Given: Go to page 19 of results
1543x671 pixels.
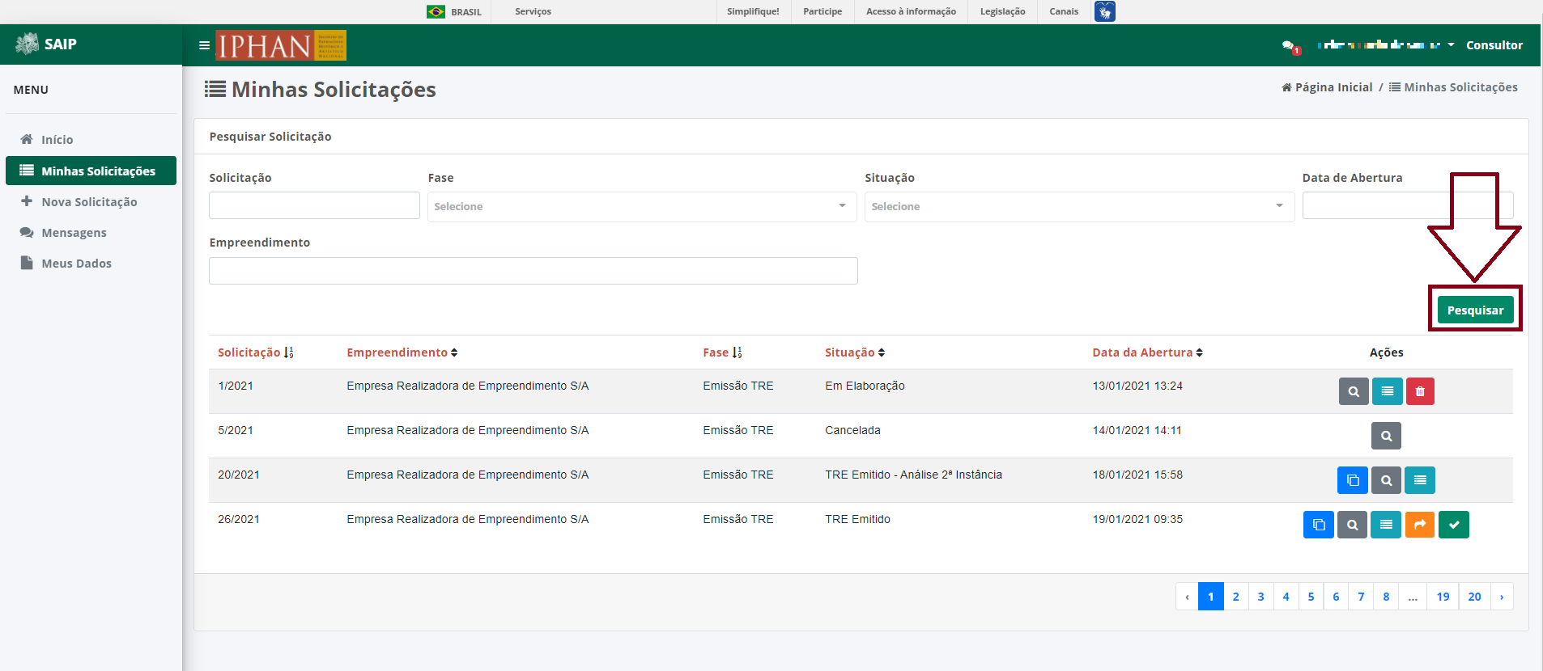Looking at the screenshot, I should tap(1443, 597).
